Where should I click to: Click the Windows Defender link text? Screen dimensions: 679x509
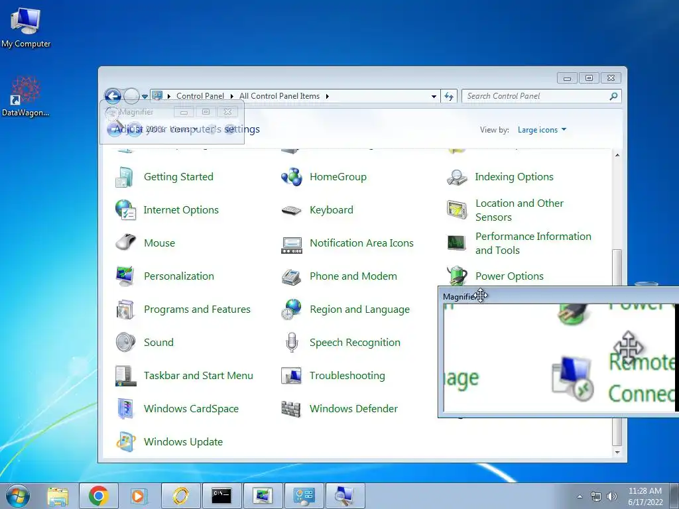(353, 408)
